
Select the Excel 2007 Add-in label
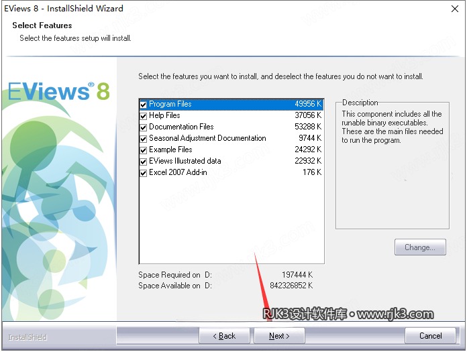178,172
